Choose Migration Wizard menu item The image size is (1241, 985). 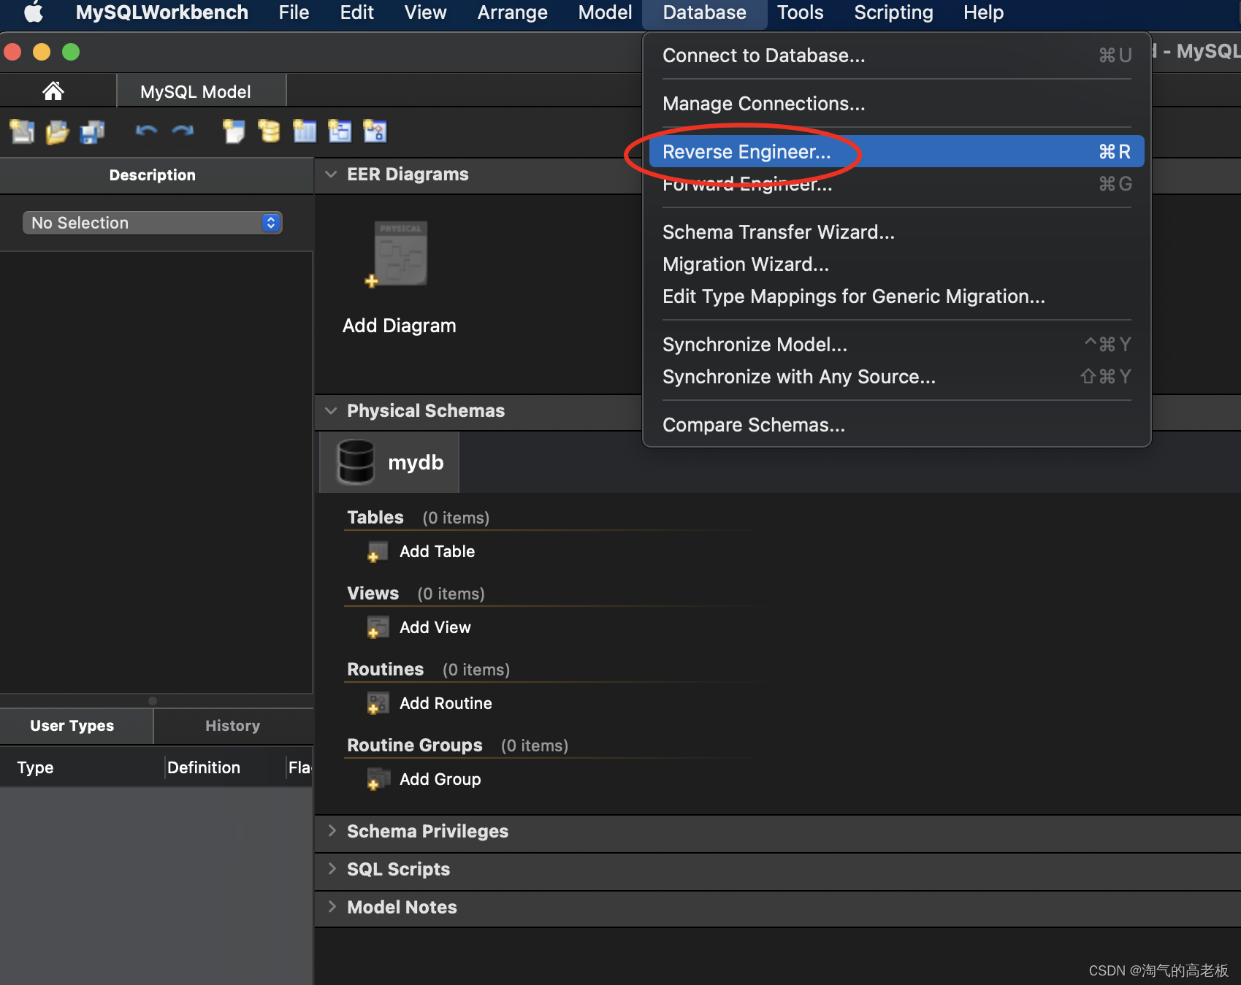click(x=896, y=264)
